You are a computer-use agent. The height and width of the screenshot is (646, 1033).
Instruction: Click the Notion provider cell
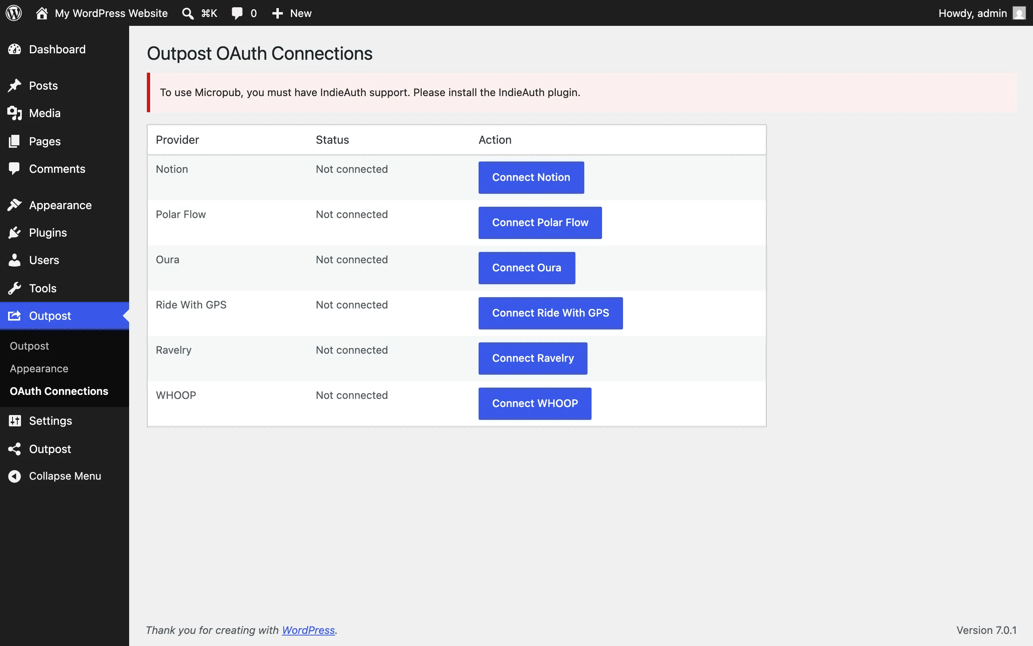(x=171, y=169)
